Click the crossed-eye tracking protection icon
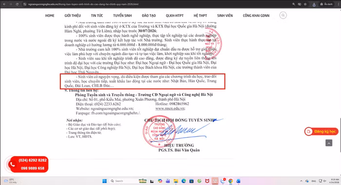 [300, 4]
